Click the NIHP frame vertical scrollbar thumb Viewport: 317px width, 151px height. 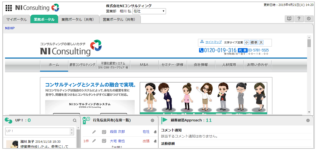[309, 43]
